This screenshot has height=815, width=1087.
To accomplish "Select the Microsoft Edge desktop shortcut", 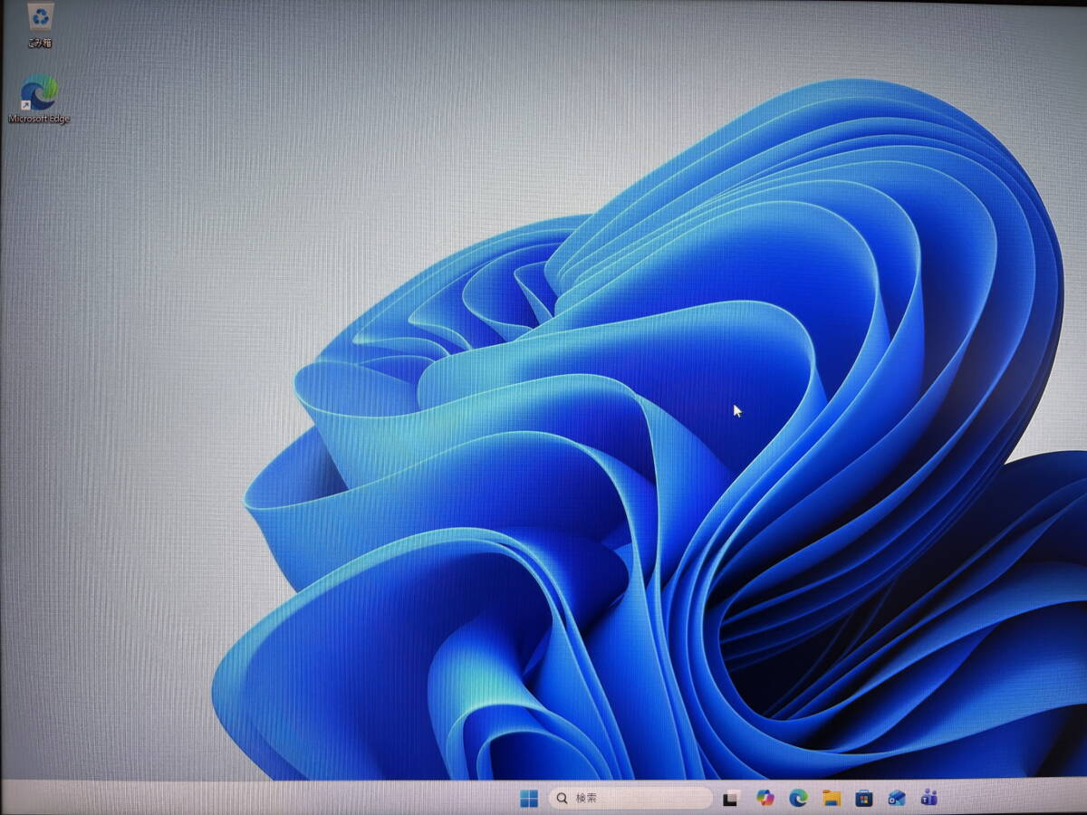I will tap(39, 100).
